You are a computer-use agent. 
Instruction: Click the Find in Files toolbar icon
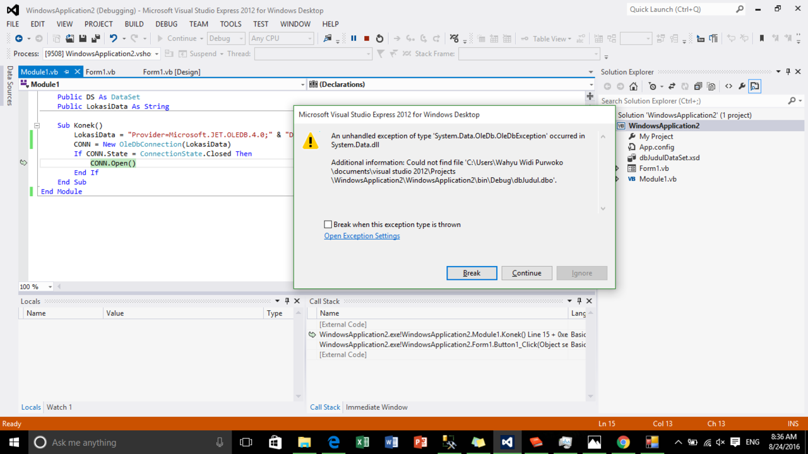click(327, 38)
